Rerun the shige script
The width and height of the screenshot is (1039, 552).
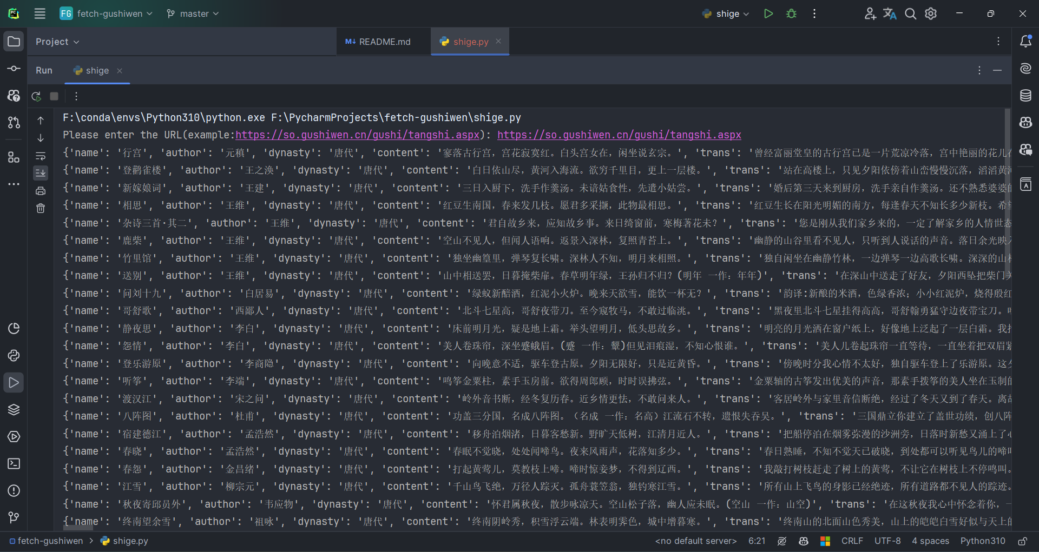(36, 96)
